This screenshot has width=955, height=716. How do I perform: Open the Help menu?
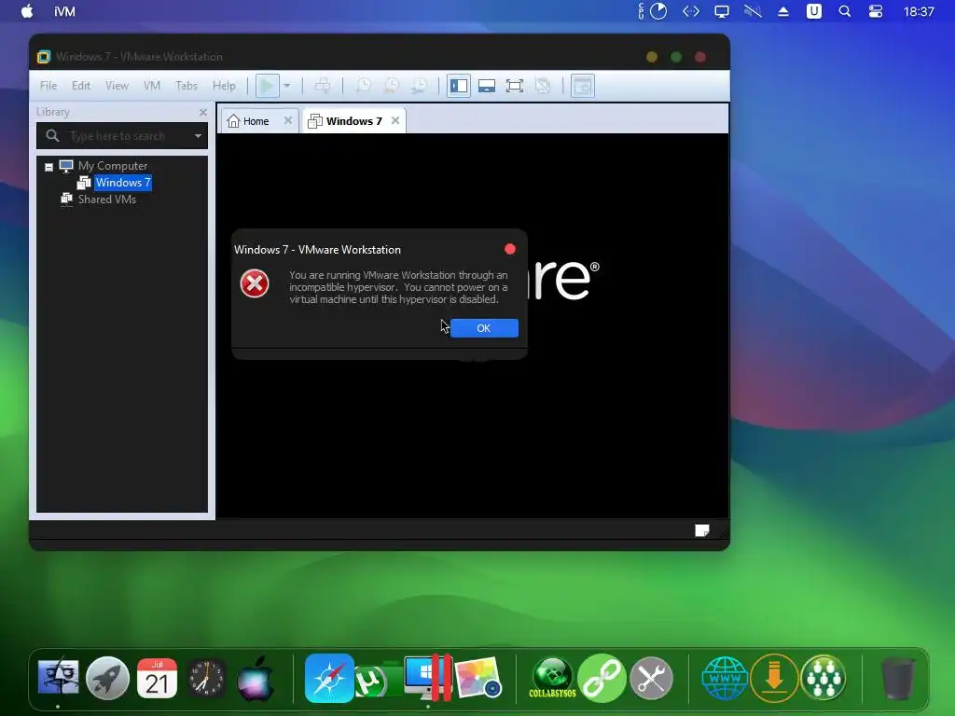click(x=224, y=86)
